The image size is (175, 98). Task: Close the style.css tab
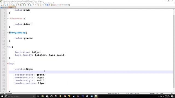(14, 7)
